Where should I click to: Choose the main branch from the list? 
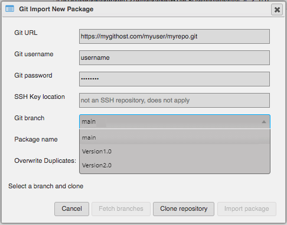click(x=175, y=137)
